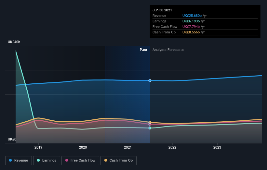Click the Cash From Op tooltip label

164,32
